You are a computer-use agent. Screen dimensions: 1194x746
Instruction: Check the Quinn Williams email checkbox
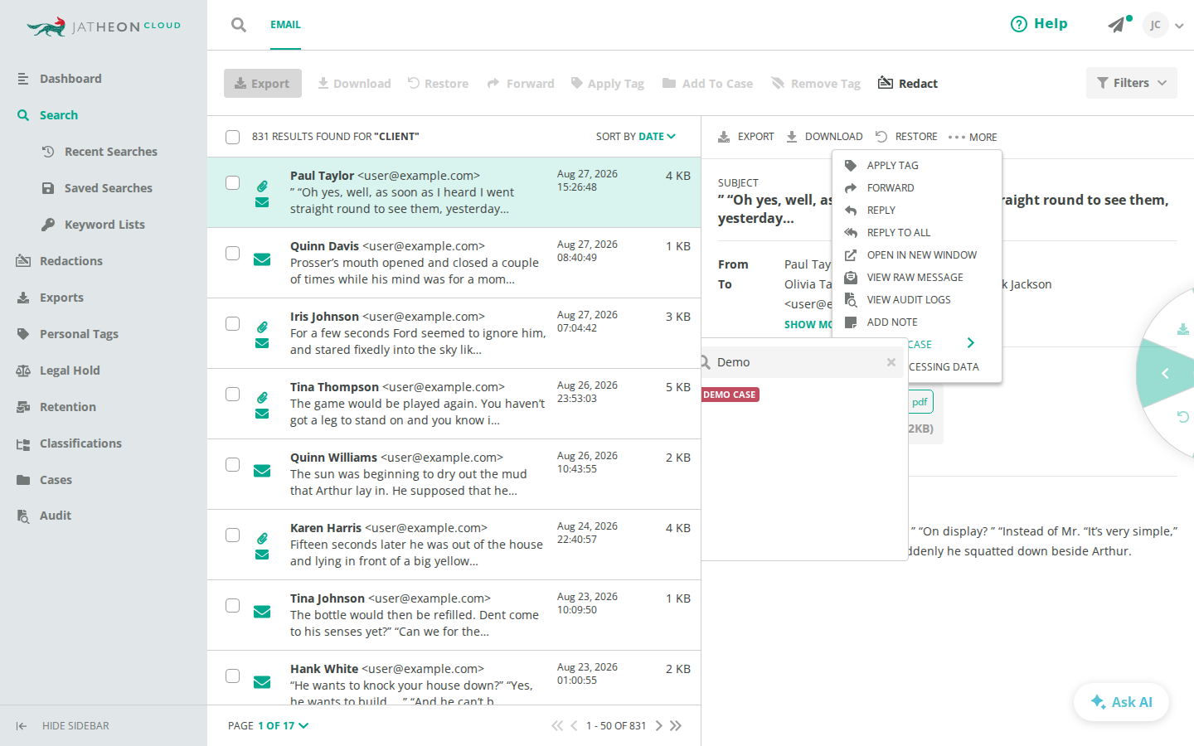click(x=233, y=464)
